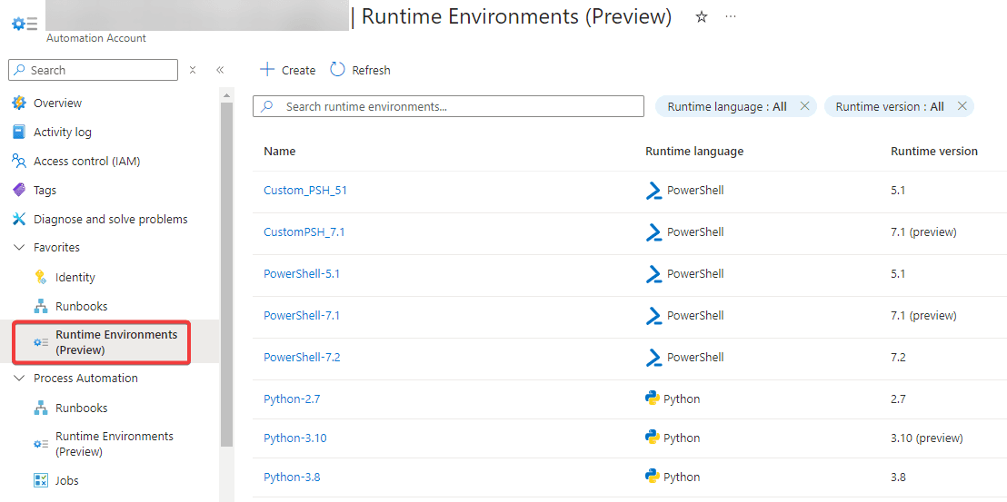Image resolution: width=1007 pixels, height=502 pixels.
Task: Open Jobs in Process Automation
Action: (x=66, y=480)
